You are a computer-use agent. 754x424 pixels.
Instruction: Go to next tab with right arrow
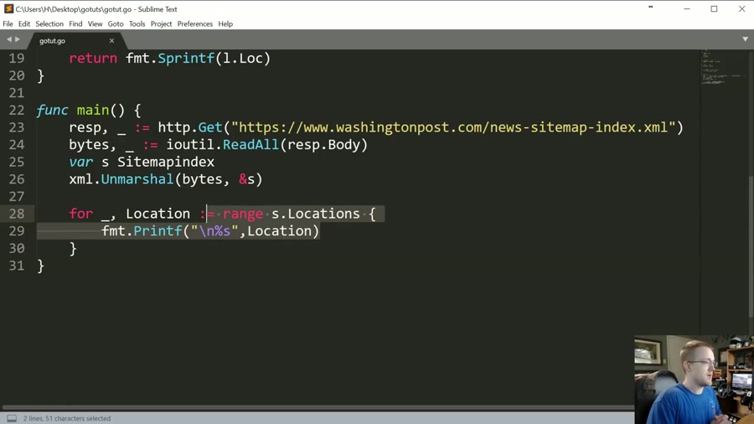18,39
